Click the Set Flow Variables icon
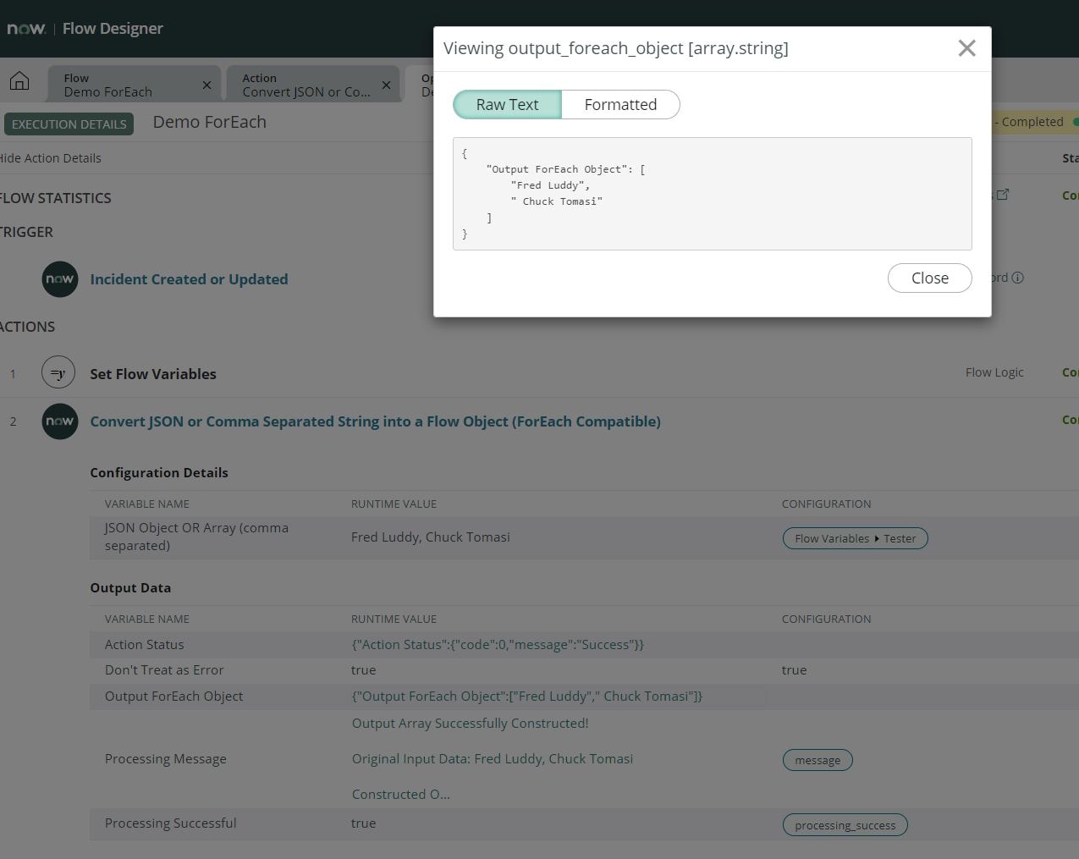1079x859 pixels. point(58,373)
